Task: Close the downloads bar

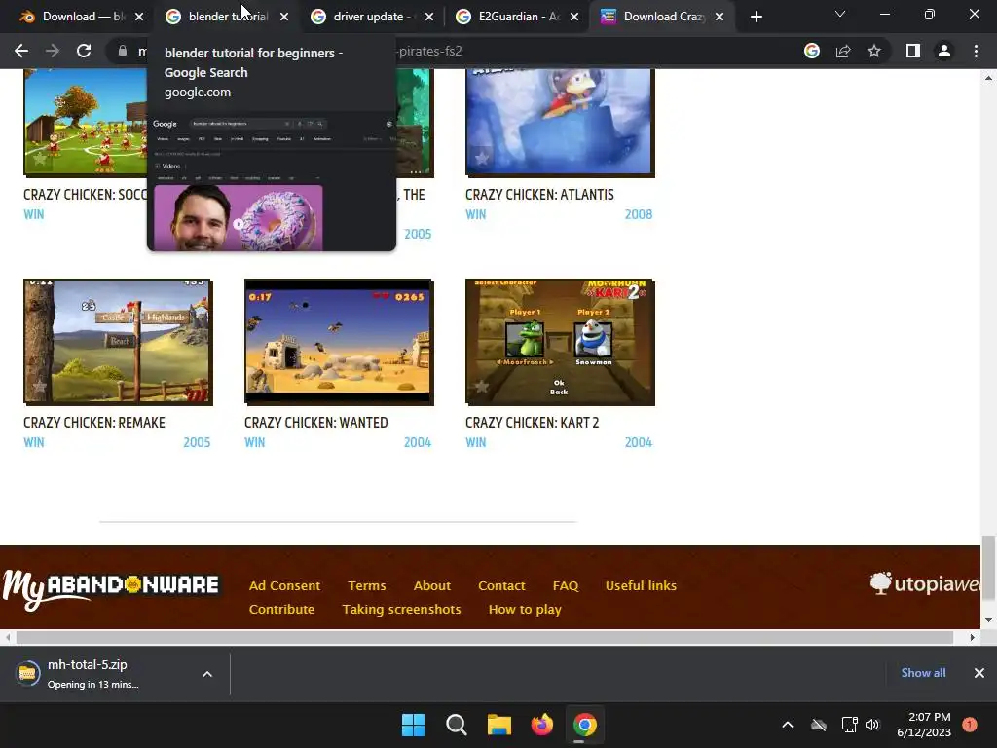Action: [979, 673]
